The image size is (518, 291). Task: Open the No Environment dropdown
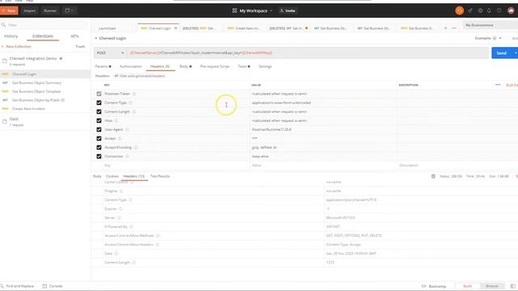point(490,25)
